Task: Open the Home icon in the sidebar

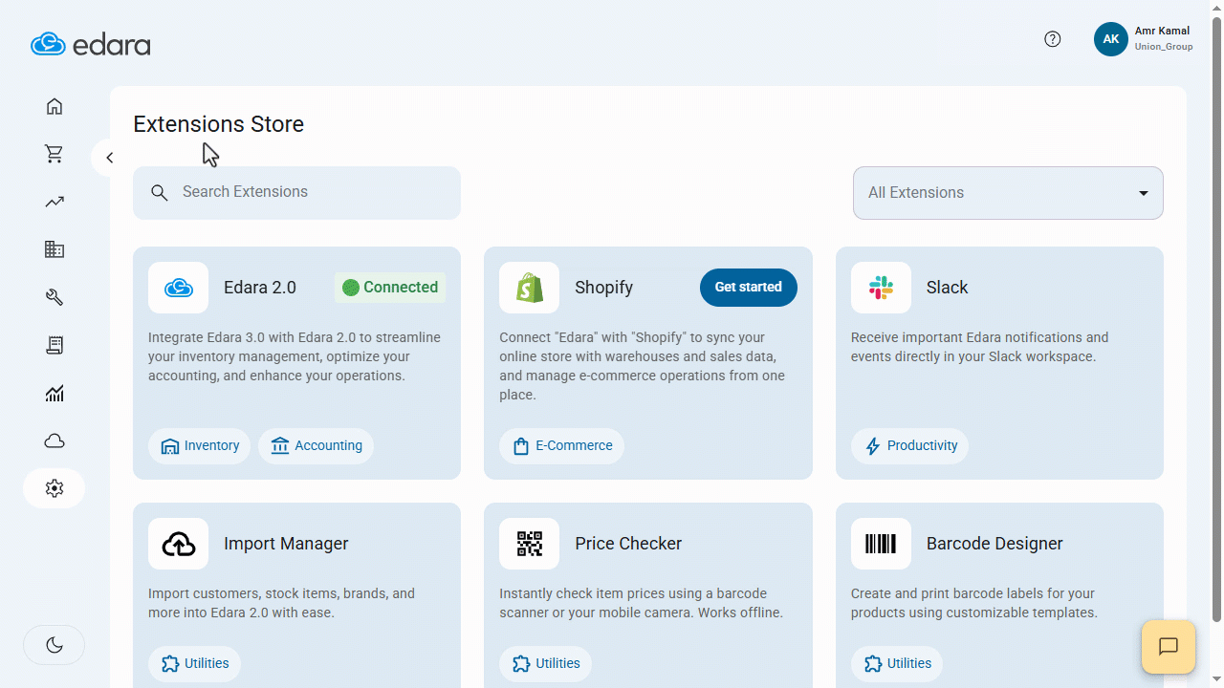Action: pyautogui.click(x=55, y=106)
